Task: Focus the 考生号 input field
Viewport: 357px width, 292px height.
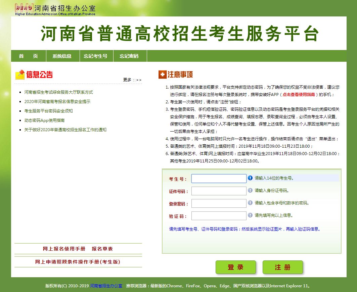Action: click(x=219, y=179)
